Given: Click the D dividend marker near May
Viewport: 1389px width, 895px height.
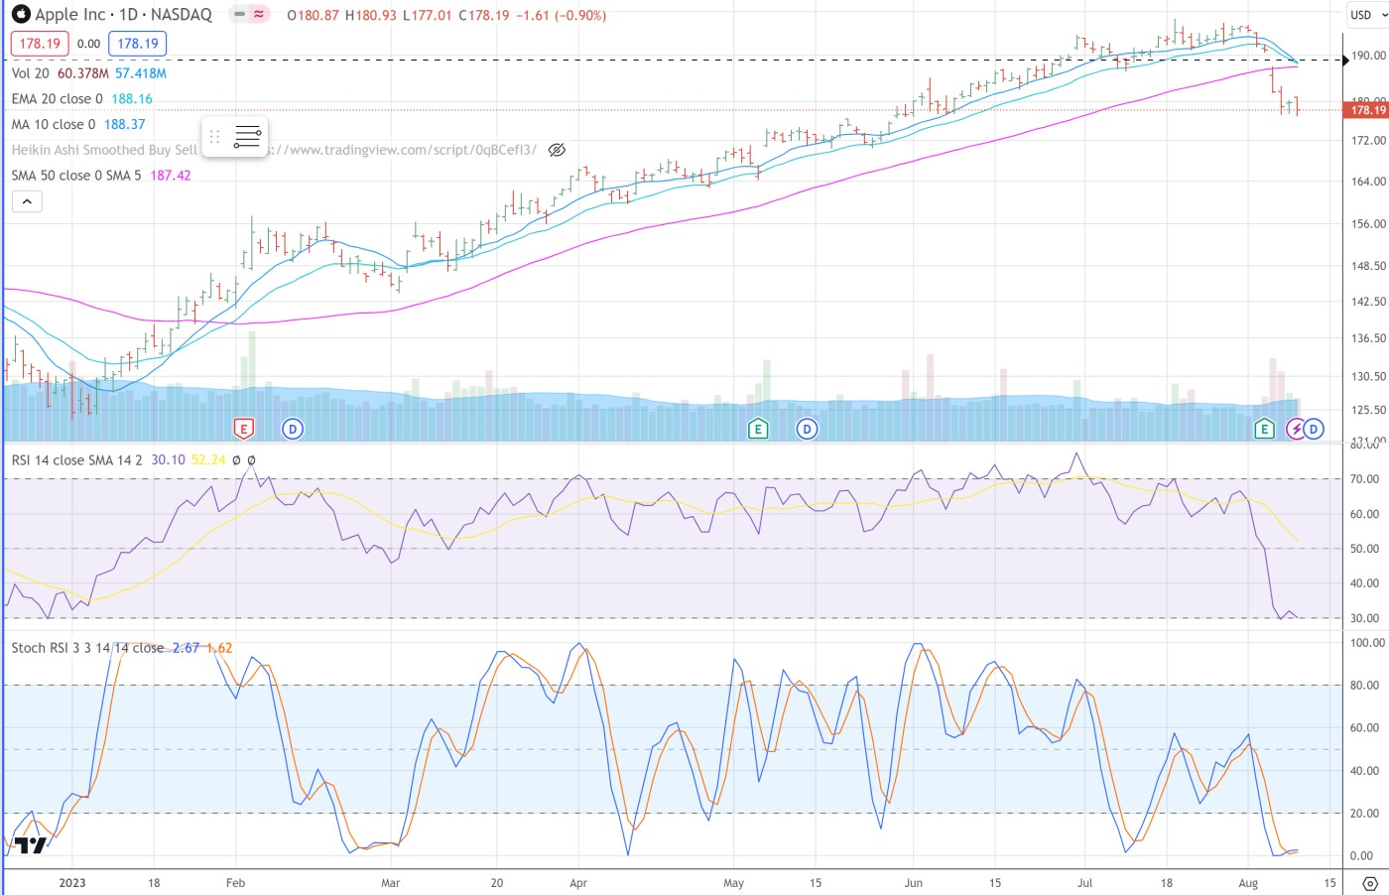Looking at the screenshot, I should click(x=807, y=429).
